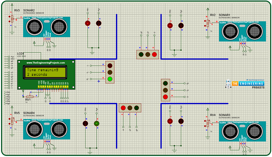Click the 'SONAR2' component label
Image resolution: width=272 pixels, height=157 pixels.
pos(29,11)
